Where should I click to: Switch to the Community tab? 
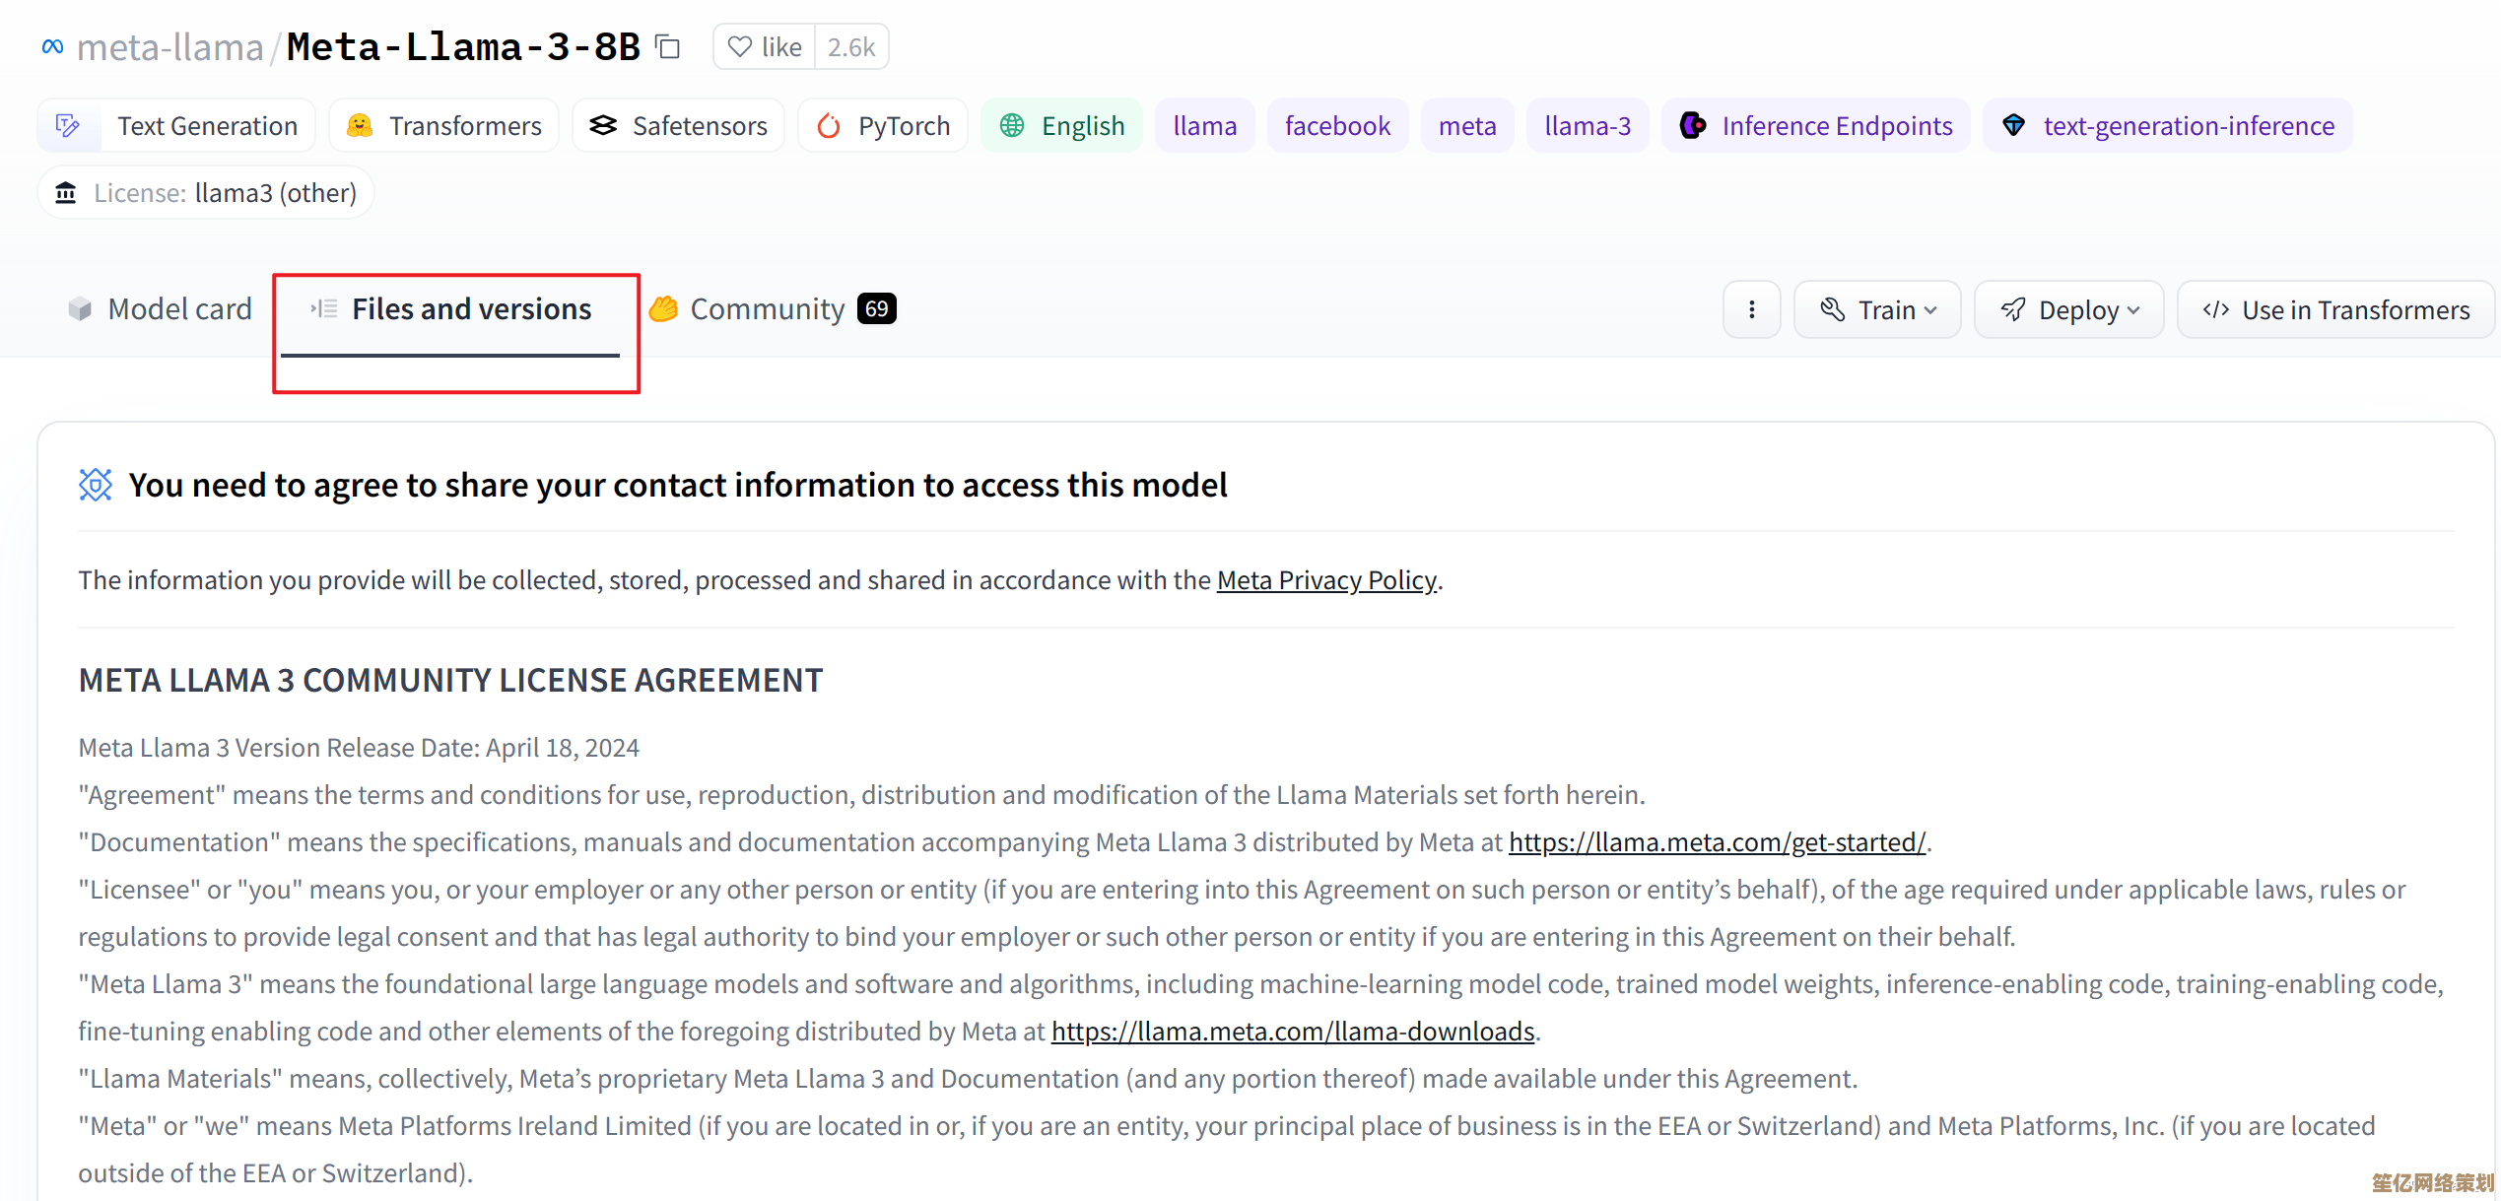774,309
